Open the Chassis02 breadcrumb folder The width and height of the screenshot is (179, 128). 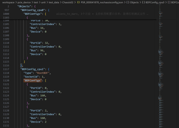[x=68, y=2]
